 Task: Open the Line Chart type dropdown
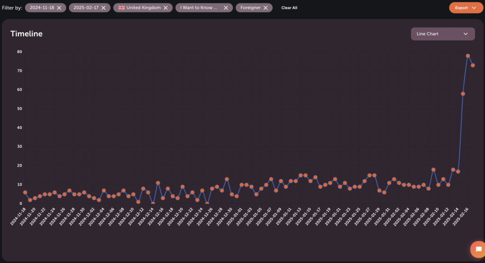pyautogui.click(x=443, y=34)
